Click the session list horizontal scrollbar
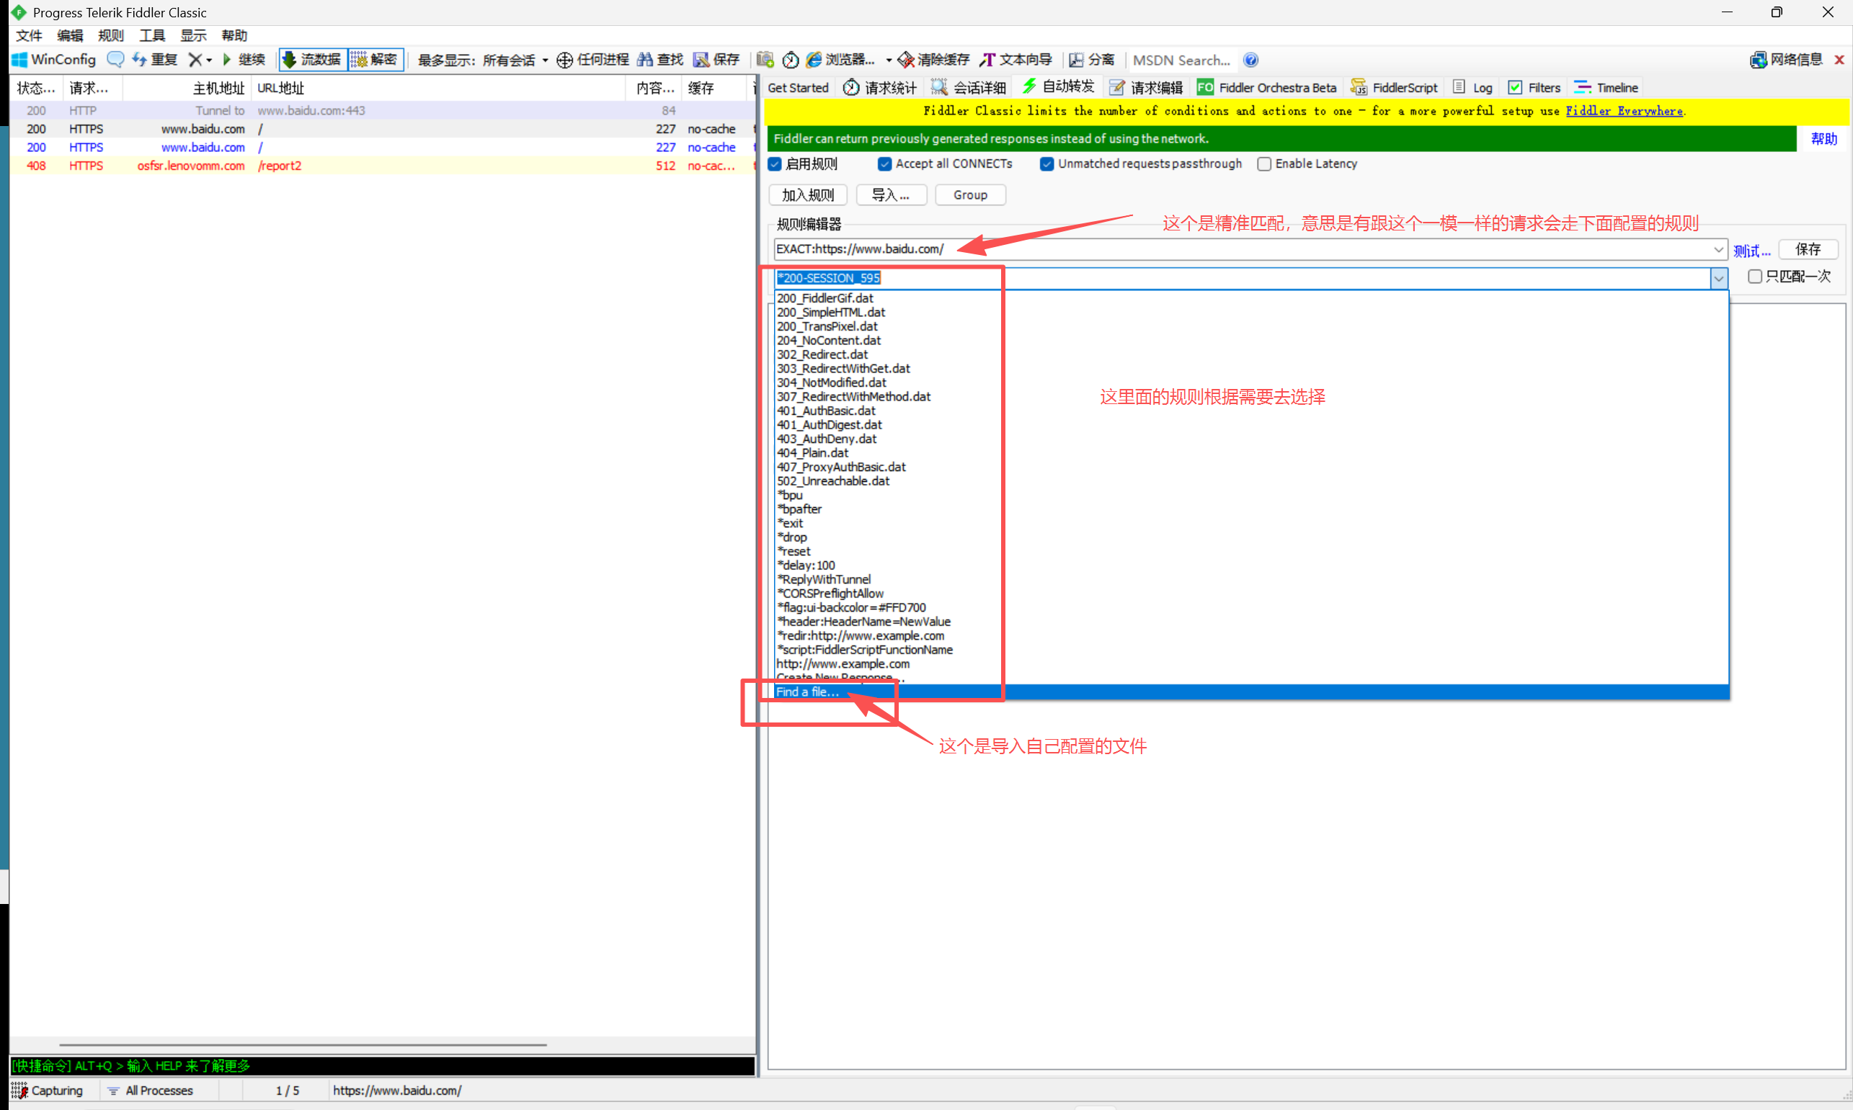 coord(303,1044)
